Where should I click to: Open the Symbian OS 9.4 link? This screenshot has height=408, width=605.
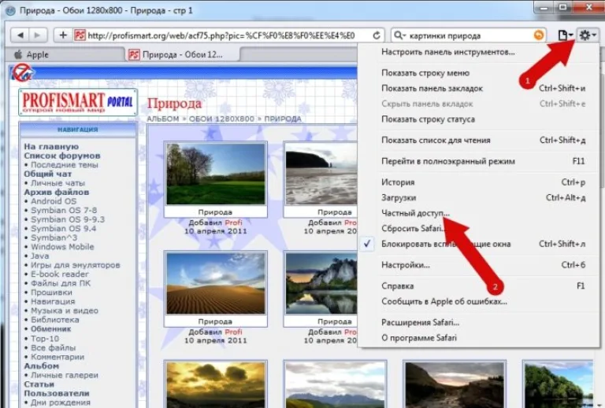63,229
